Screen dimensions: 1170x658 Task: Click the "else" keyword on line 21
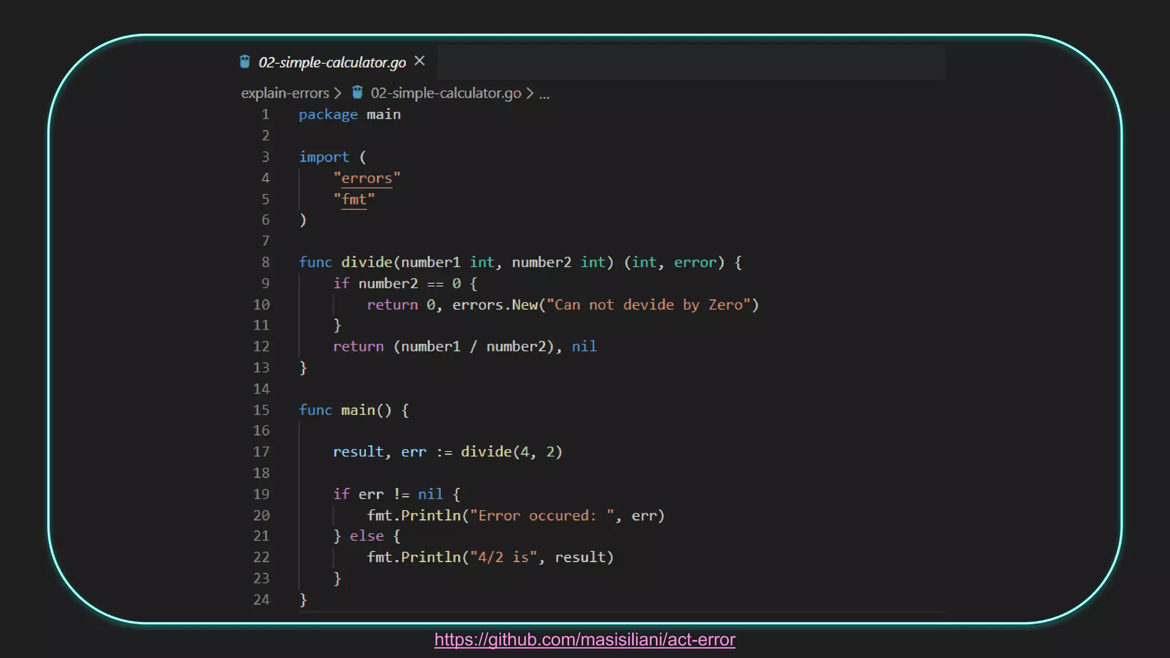pos(367,536)
